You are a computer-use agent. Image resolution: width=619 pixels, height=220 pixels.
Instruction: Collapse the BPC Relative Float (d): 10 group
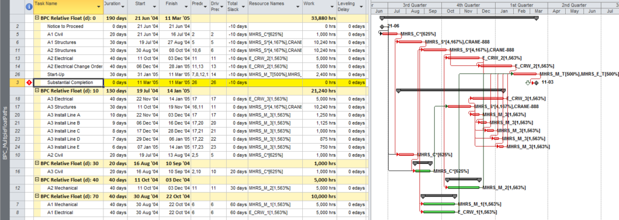(x=37, y=91)
